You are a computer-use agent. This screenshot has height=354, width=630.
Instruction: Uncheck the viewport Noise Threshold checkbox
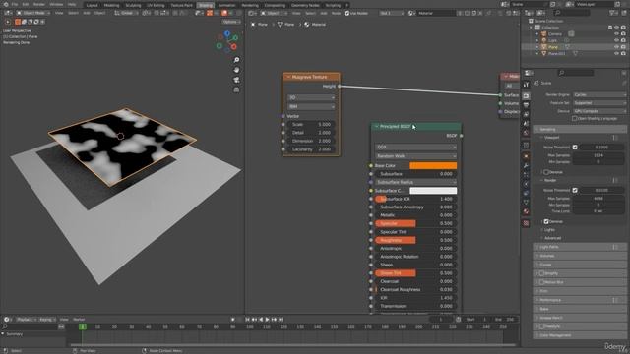pos(575,147)
